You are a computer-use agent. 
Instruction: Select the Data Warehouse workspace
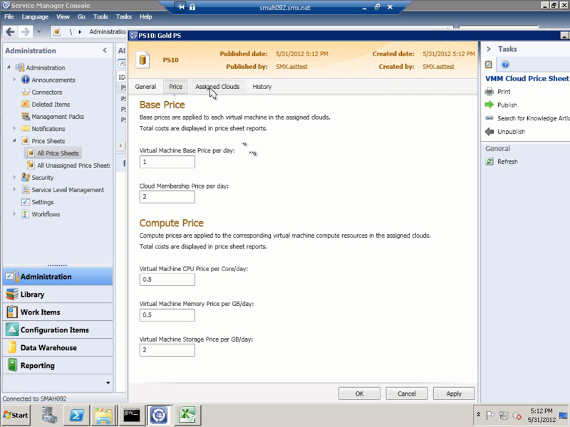click(58, 348)
